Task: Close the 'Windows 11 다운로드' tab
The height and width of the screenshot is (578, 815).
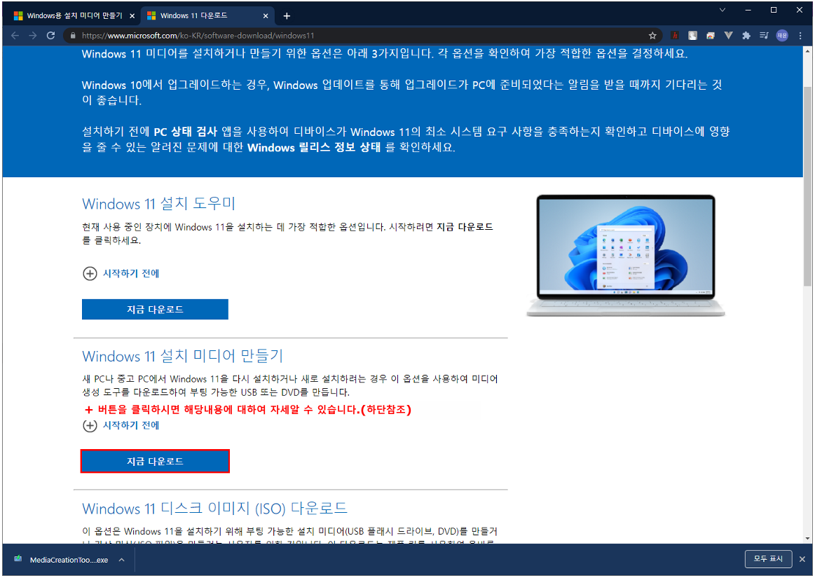Action: [x=265, y=15]
